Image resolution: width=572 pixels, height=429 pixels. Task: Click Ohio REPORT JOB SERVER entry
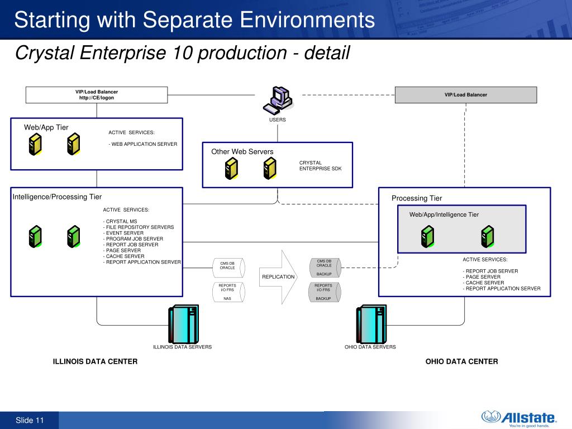[490, 271]
